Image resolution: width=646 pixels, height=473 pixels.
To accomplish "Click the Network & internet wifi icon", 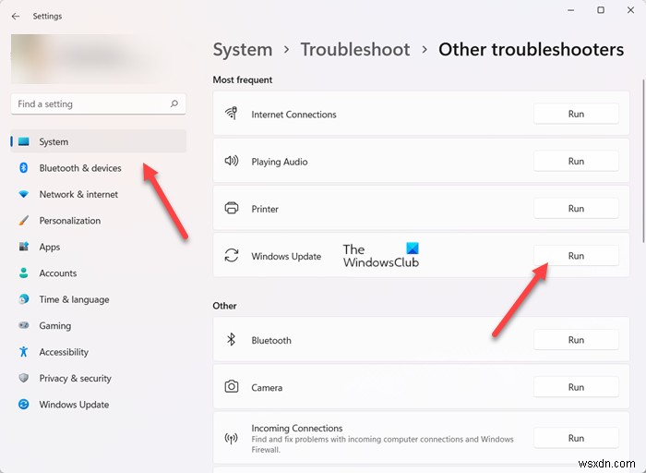I will 24,194.
